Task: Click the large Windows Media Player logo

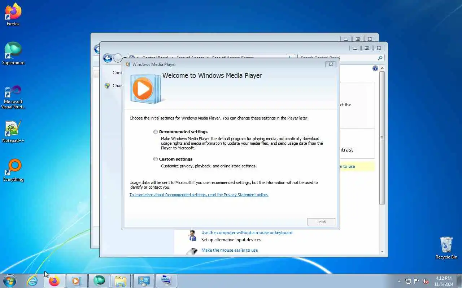Action: point(147,89)
